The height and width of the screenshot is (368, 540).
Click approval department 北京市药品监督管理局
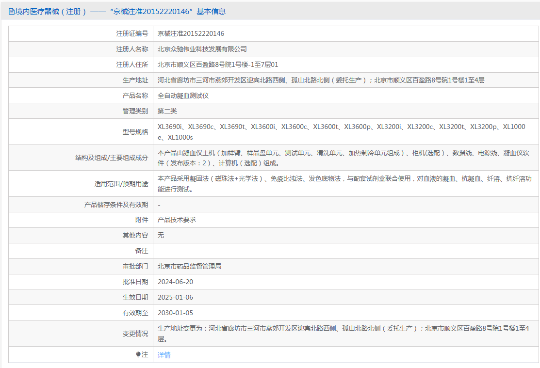(x=189, y=267)
